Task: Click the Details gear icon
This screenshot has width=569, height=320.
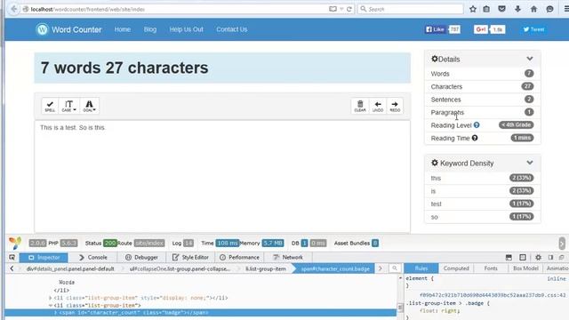Action: coord(435,59)
